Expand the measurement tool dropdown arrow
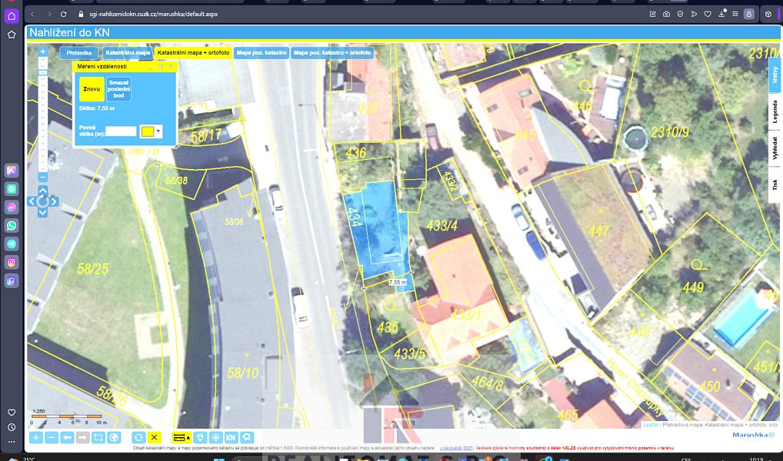The width and height of the screenshot is (783, 461). tap(188, 437)
